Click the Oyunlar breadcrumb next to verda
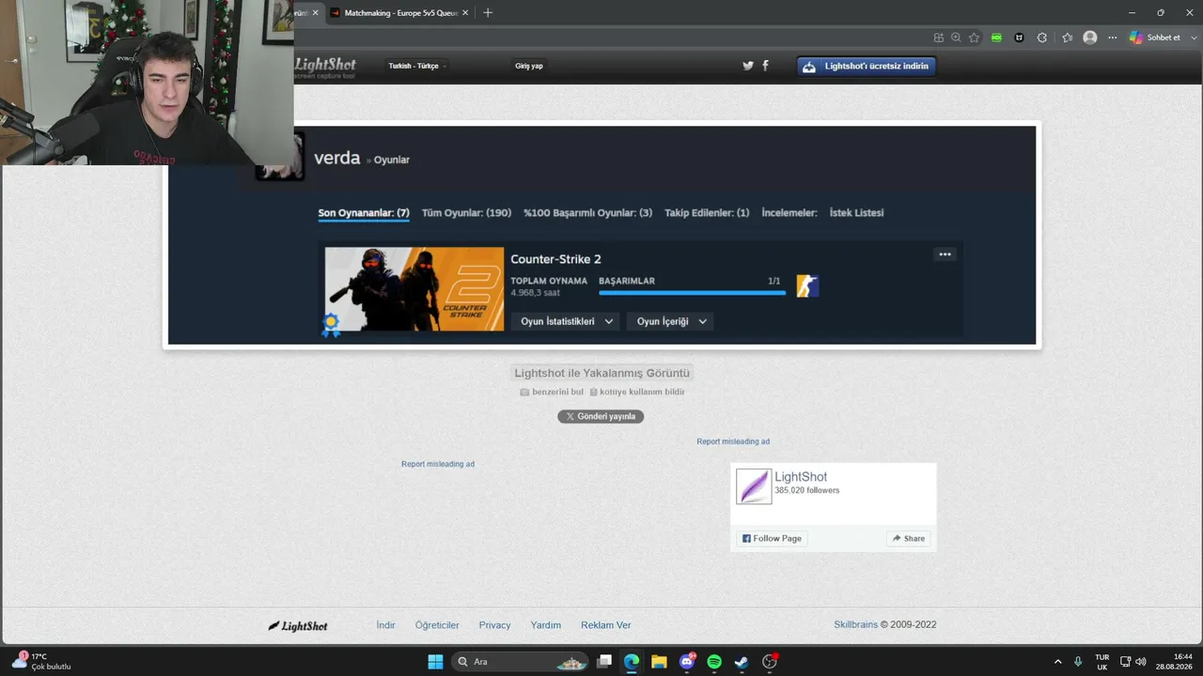Viewport: 1203px width, 676px height. click(391, 161)
